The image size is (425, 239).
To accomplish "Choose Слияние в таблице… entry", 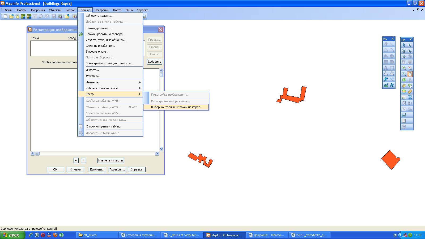I will [110, 46].
